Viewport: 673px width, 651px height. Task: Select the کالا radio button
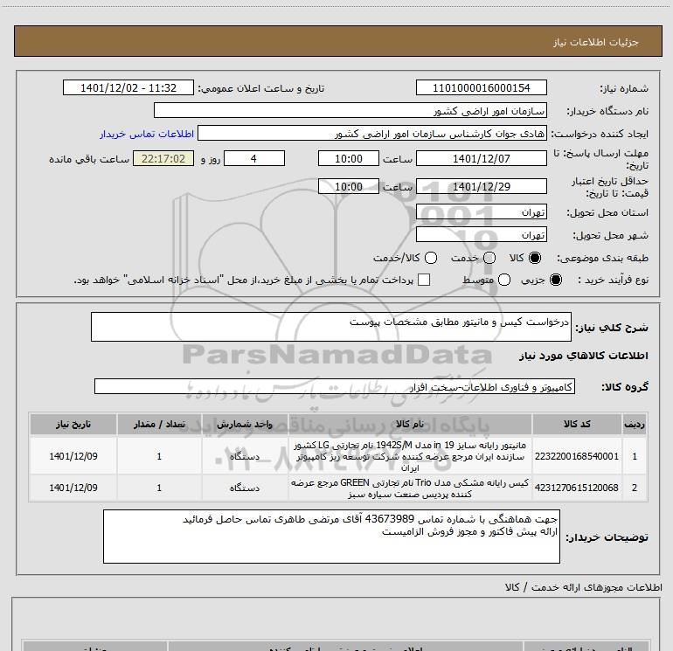535,258
